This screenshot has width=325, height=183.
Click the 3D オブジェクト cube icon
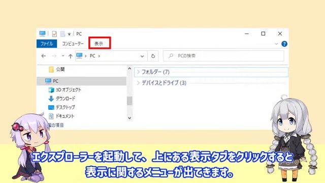(51, 90)
